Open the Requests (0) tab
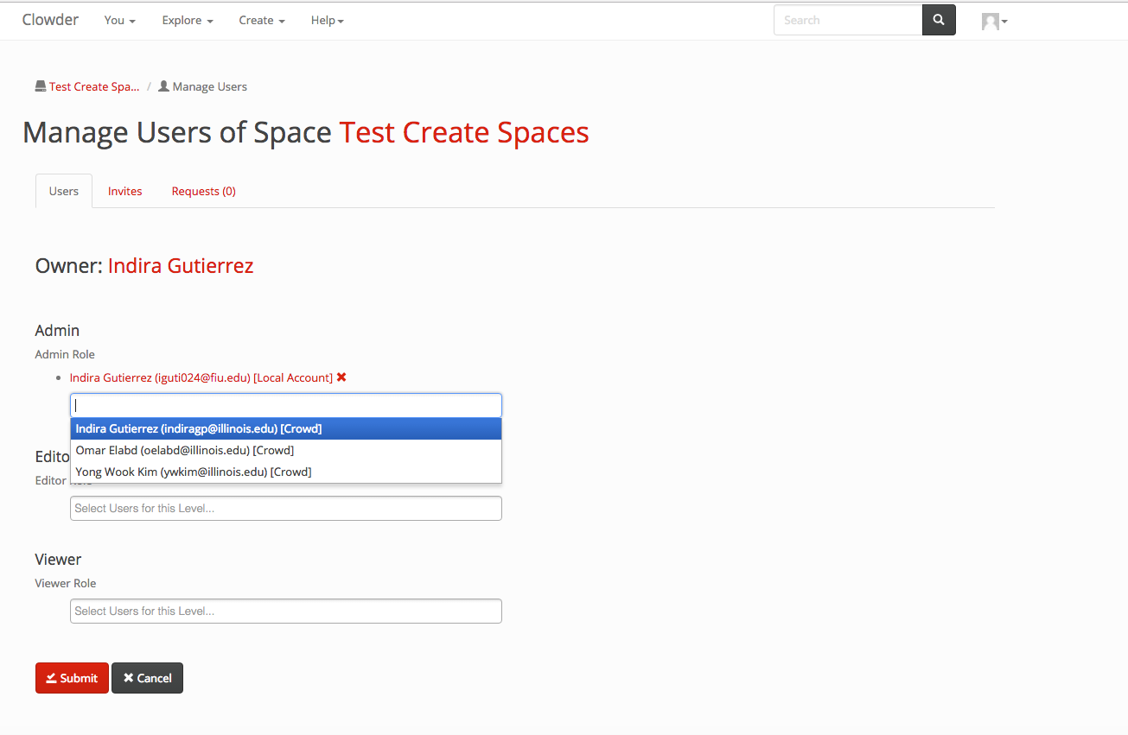1128x735 pixels. point(203,191)
